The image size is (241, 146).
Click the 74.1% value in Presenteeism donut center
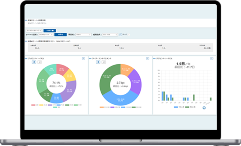pos(56,83)
